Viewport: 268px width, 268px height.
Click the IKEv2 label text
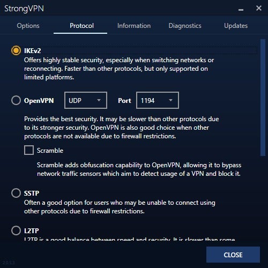coord(33,51)
